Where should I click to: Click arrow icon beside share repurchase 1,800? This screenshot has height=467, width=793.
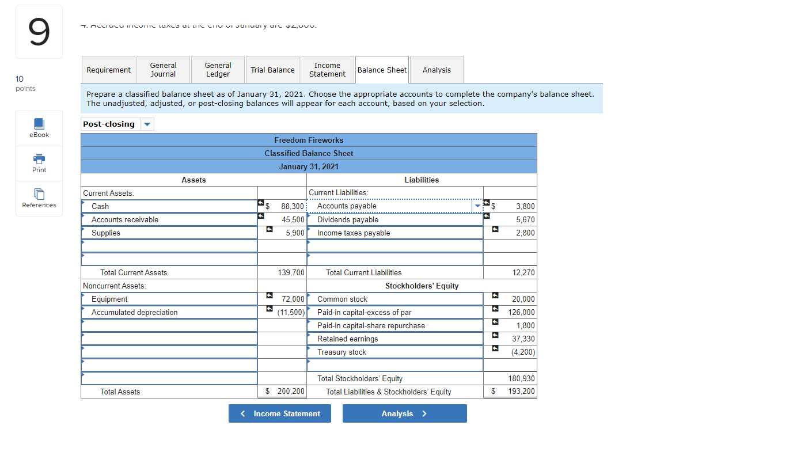tap(495, 322)
